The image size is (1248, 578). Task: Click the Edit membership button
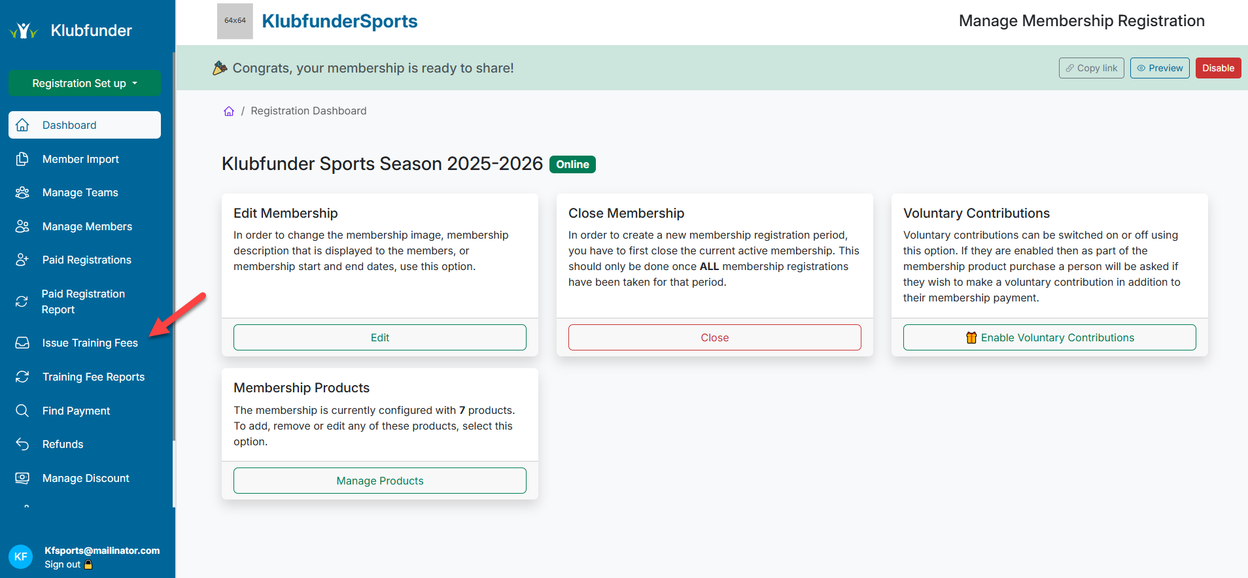coord(379,337)
